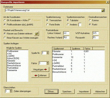Click Spaltennr. column header
Viewport: 110px width, 98px height.
(77, 48)
